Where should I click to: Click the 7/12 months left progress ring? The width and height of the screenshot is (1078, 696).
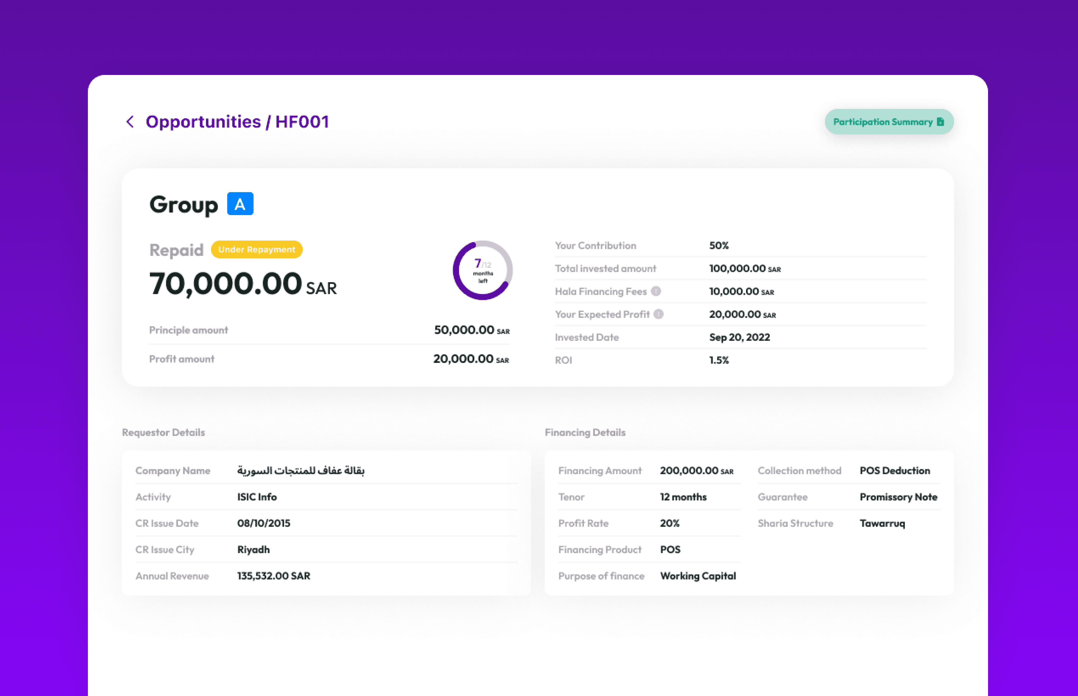tap(482, 270)
